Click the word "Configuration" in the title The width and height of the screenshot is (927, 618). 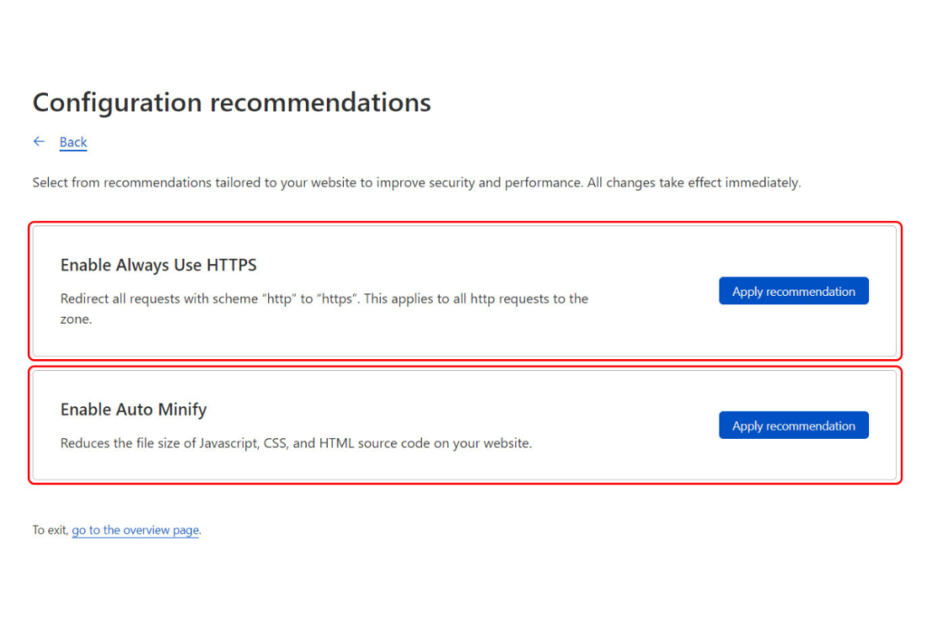tap(118, 102)
